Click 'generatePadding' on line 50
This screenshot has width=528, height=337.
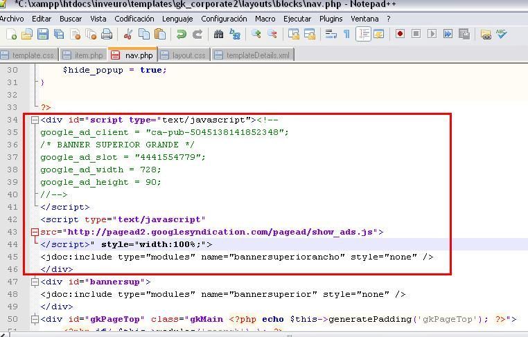tap(370, 319)
